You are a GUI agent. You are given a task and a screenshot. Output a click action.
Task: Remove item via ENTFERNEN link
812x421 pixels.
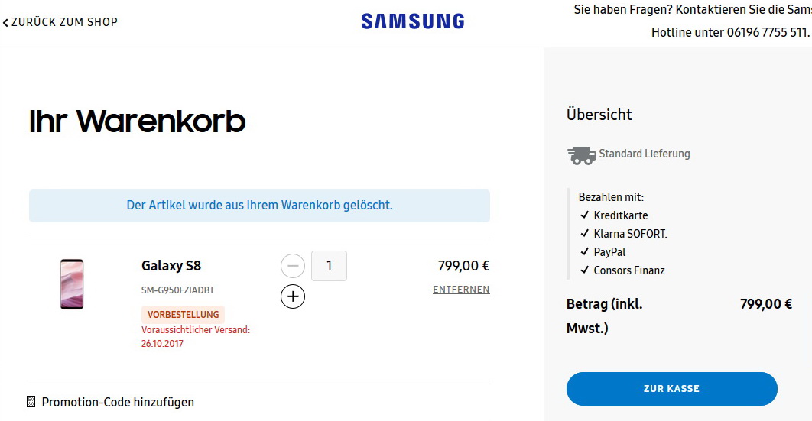coord(461,290)
